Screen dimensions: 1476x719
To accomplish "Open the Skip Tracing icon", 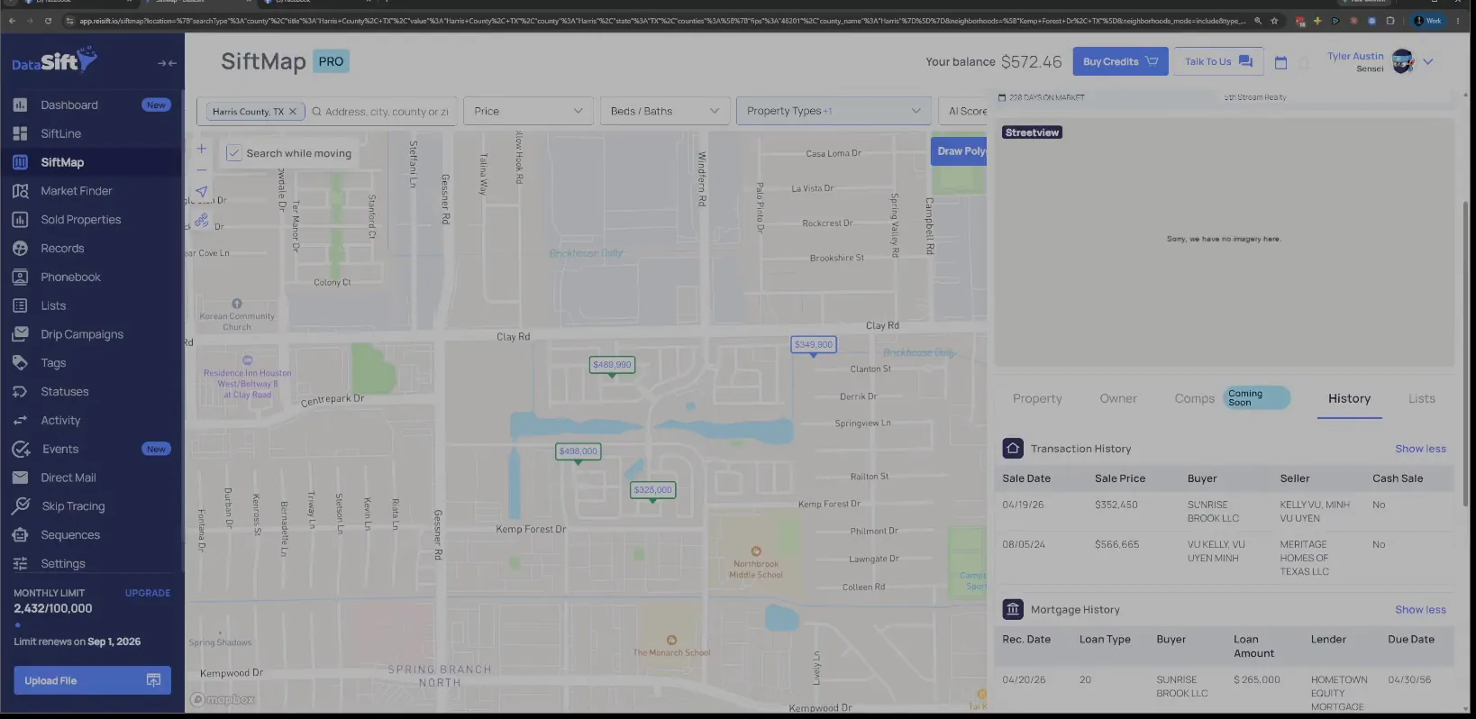I will [20, 506].
